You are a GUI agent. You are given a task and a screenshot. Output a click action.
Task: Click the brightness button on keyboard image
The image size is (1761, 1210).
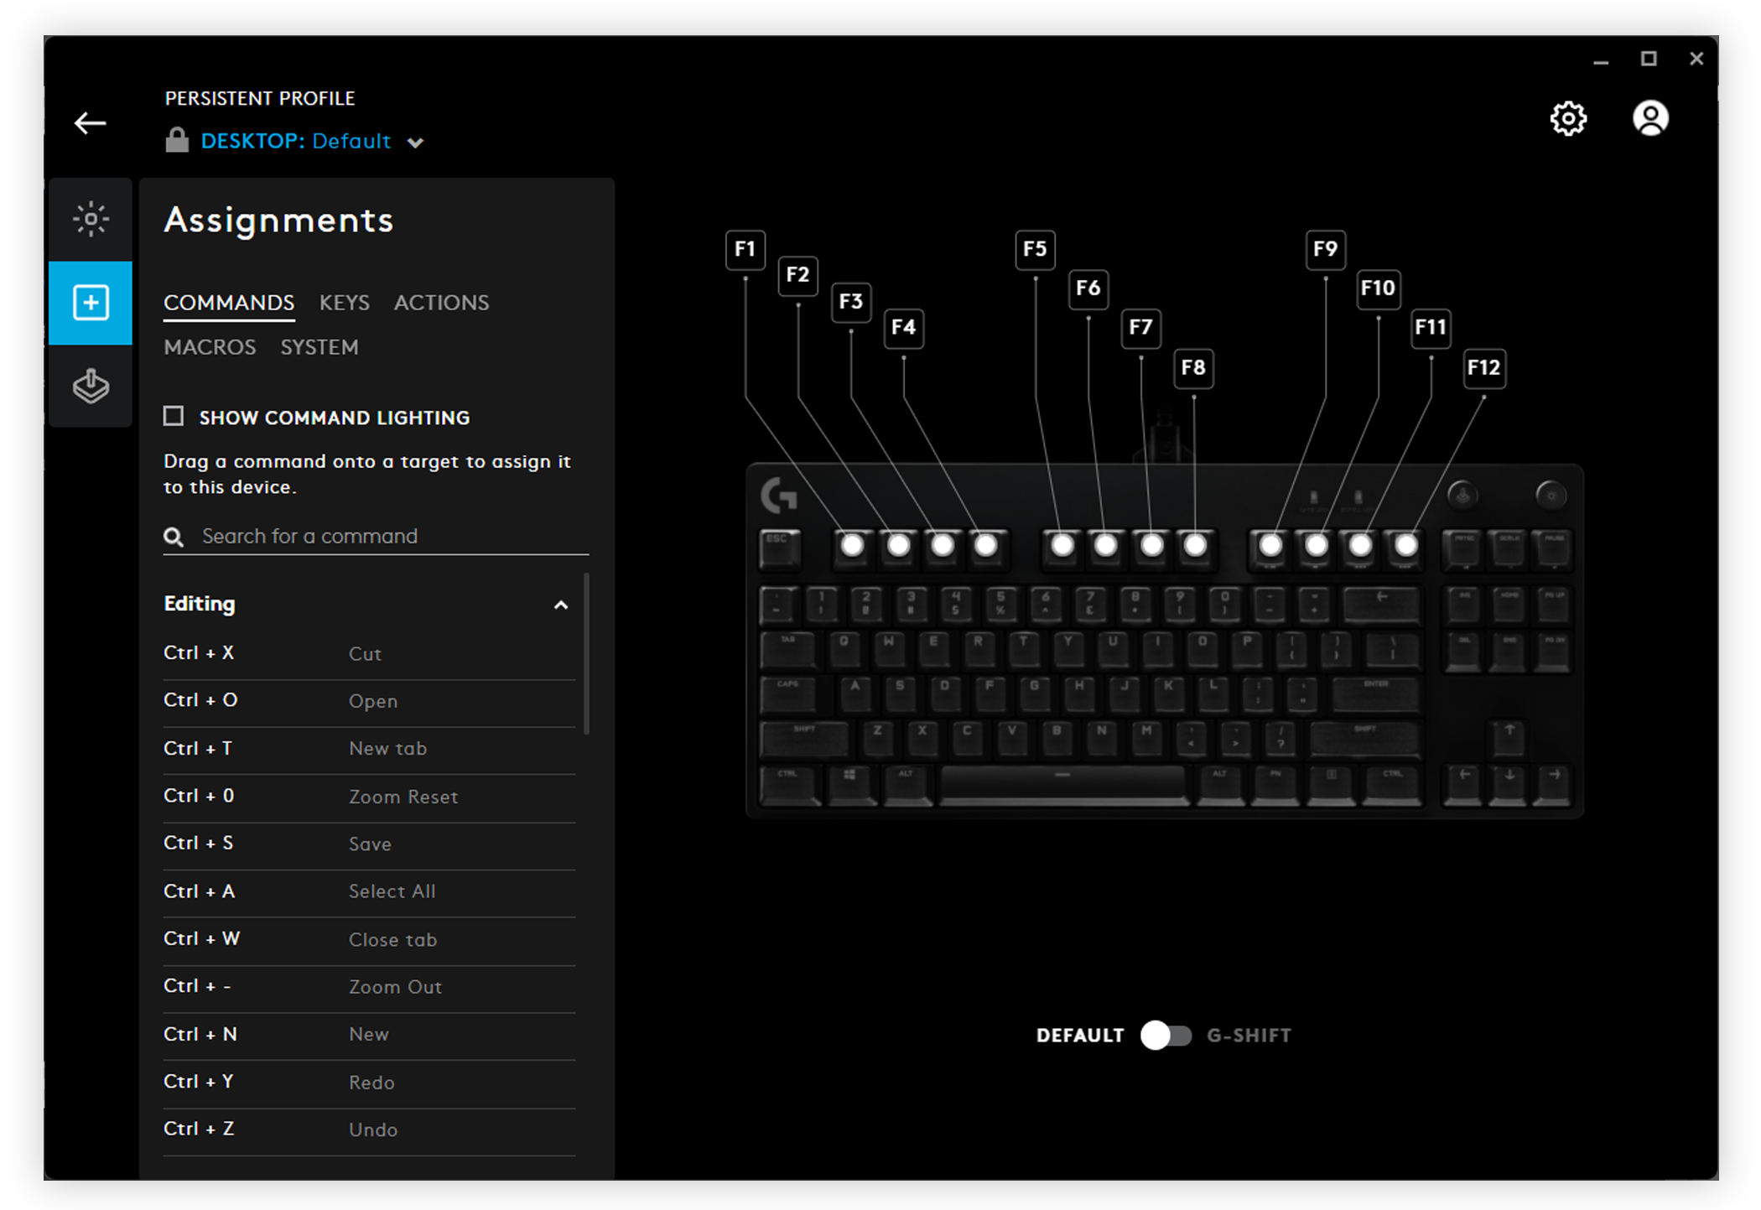tap(1551, 496)
